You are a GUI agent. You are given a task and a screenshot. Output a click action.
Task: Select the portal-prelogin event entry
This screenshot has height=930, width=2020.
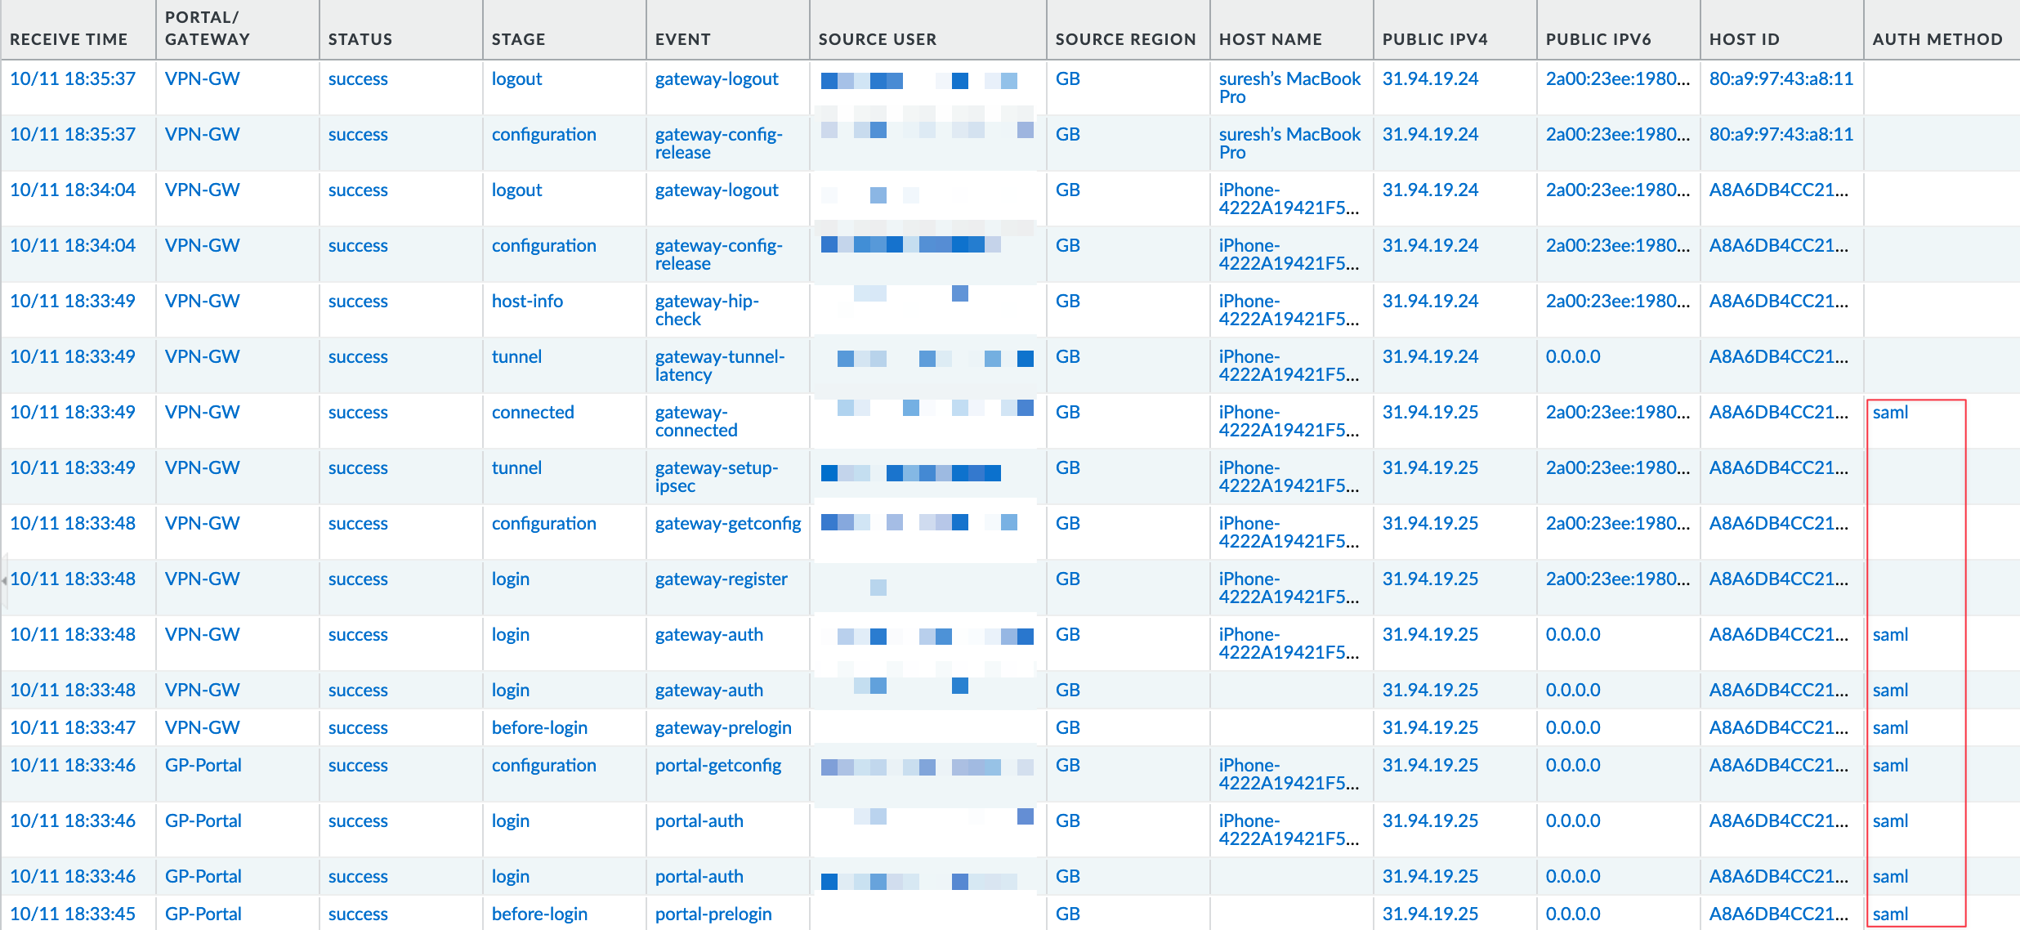click(713, 914)
